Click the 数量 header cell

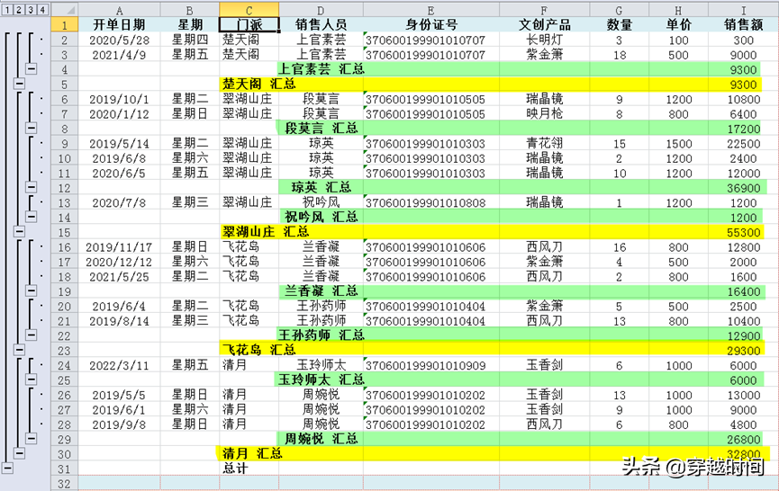click(619, 24)
